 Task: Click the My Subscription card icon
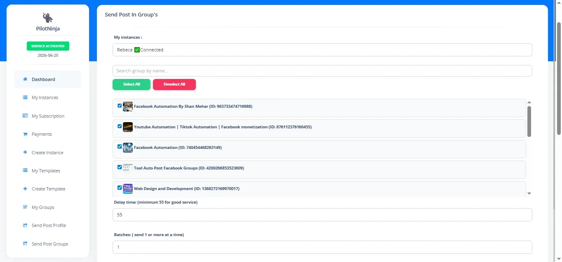25,116
